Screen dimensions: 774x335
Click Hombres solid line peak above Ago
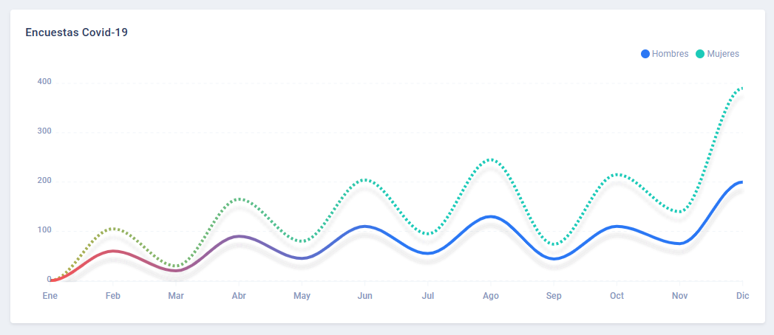pos(490,216)
